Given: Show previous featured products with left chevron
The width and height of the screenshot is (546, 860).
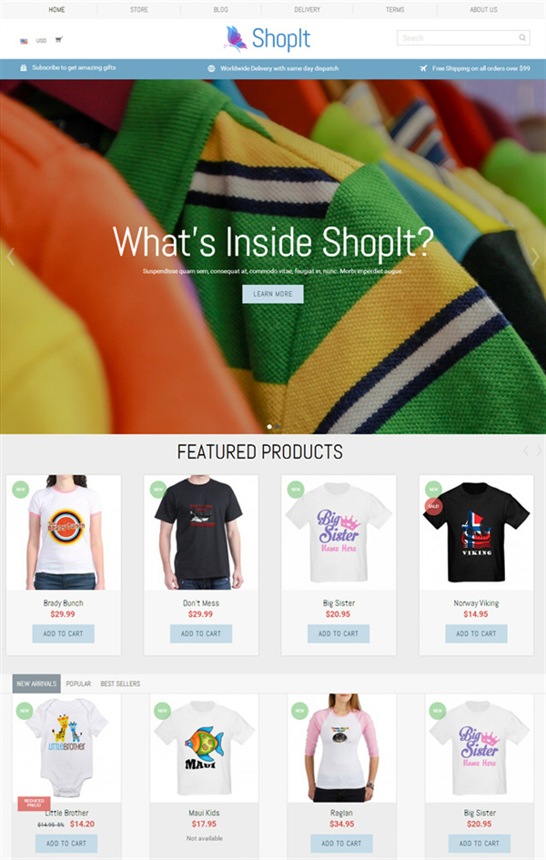Looking at the screenshot, I should [526, 450].
